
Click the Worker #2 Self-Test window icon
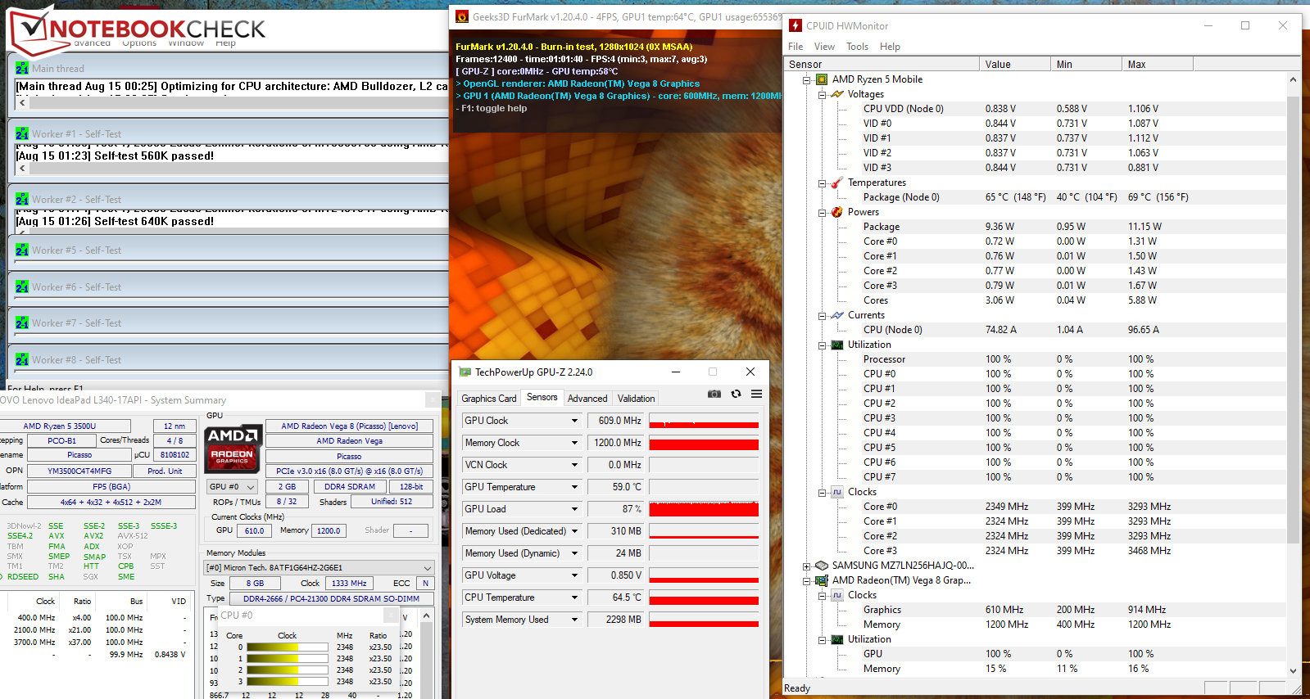coord(22,200)
